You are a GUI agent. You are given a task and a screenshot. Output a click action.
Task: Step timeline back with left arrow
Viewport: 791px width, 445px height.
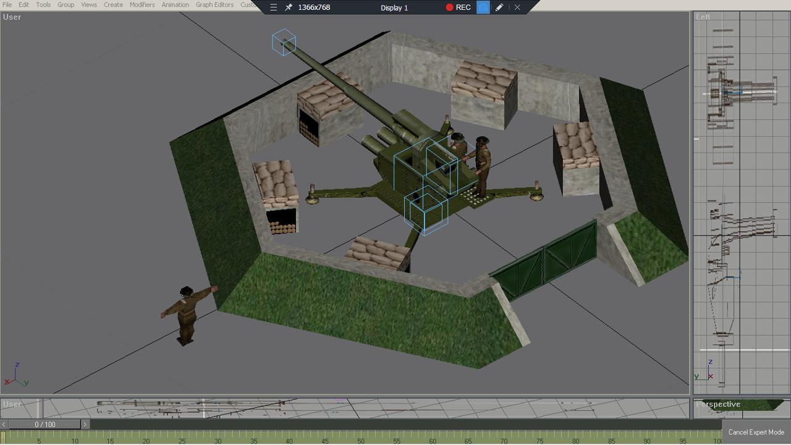pos(4,425)
